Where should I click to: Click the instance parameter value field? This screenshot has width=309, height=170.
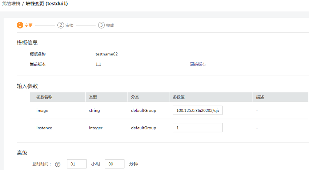pos(197,128)
